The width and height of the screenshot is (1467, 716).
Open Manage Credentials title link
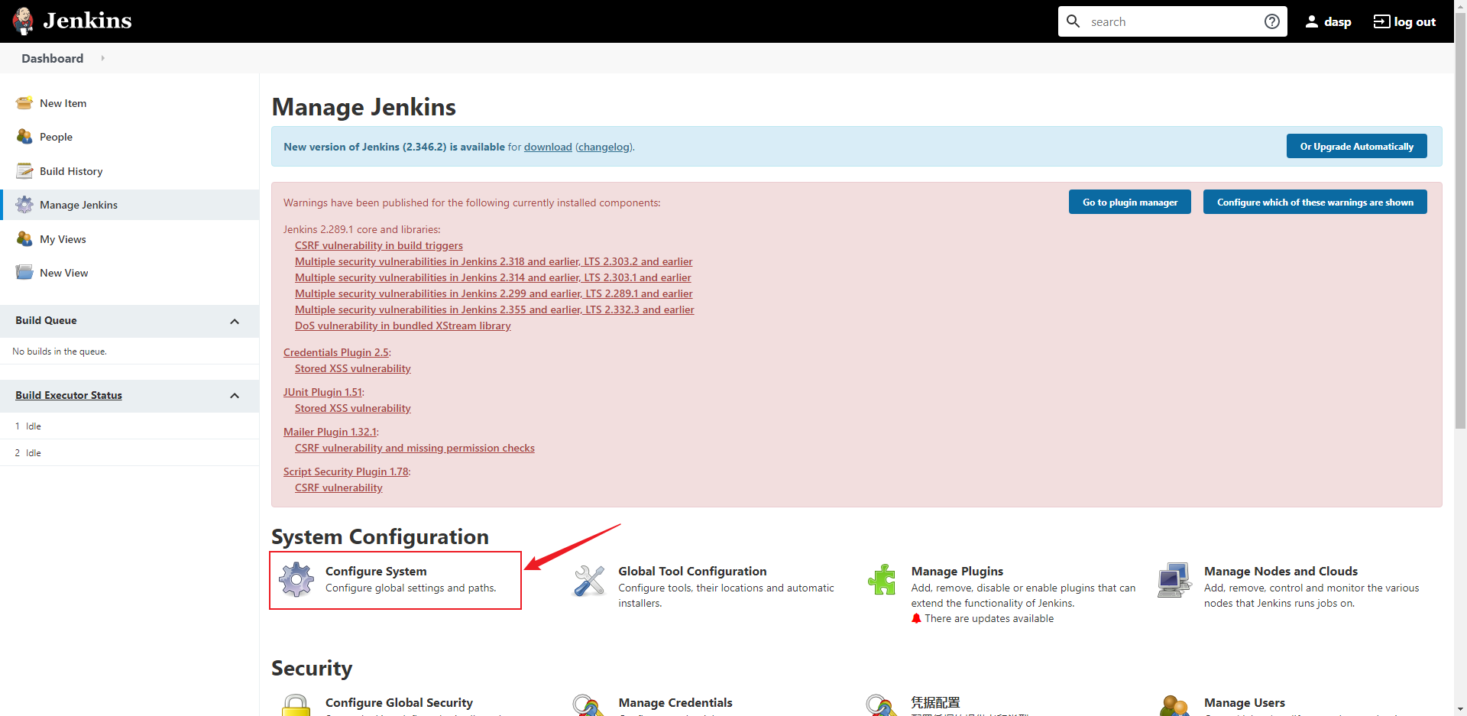click(x=675, y=702)
